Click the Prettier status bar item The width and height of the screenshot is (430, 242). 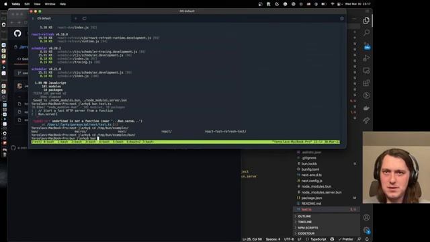click(x=346, y=239)
